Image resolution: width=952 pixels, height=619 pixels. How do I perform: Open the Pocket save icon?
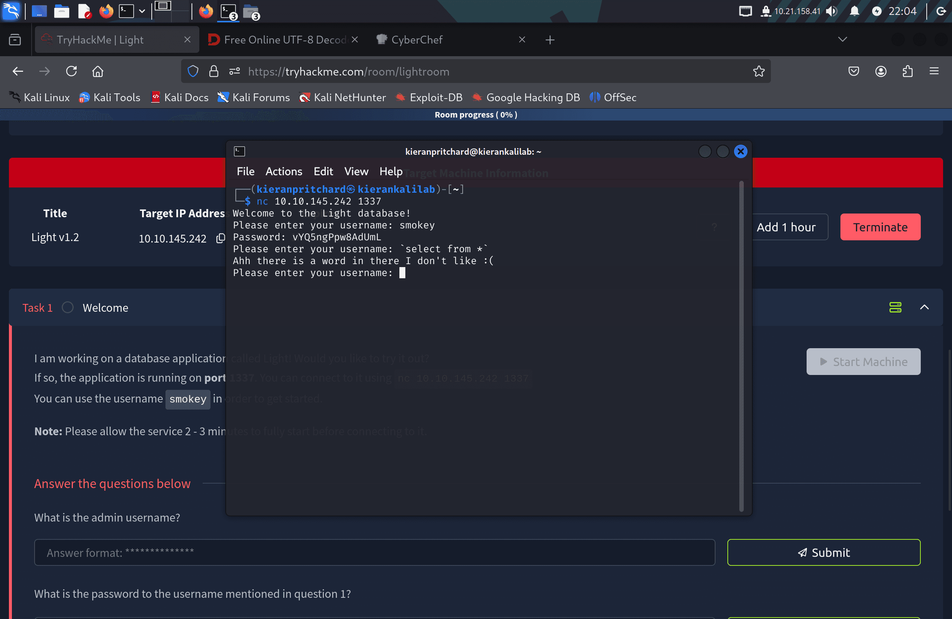tap(853, 72)
